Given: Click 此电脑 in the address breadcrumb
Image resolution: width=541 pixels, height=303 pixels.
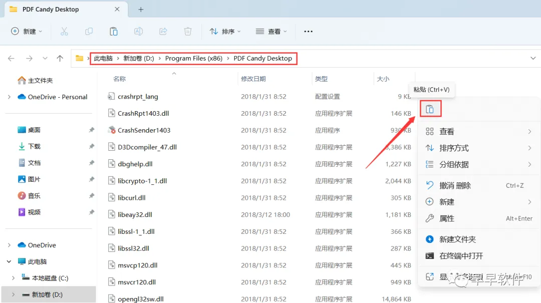Looking at the screenshot, I should (x=103, y=58).
